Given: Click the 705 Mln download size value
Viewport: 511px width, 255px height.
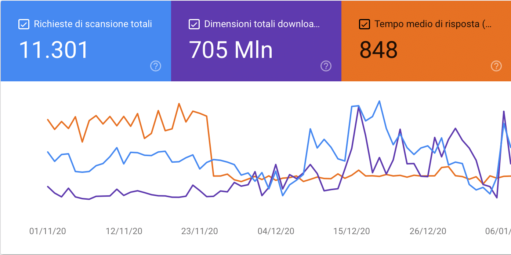Looking at the screenshot, I should 231,50.
